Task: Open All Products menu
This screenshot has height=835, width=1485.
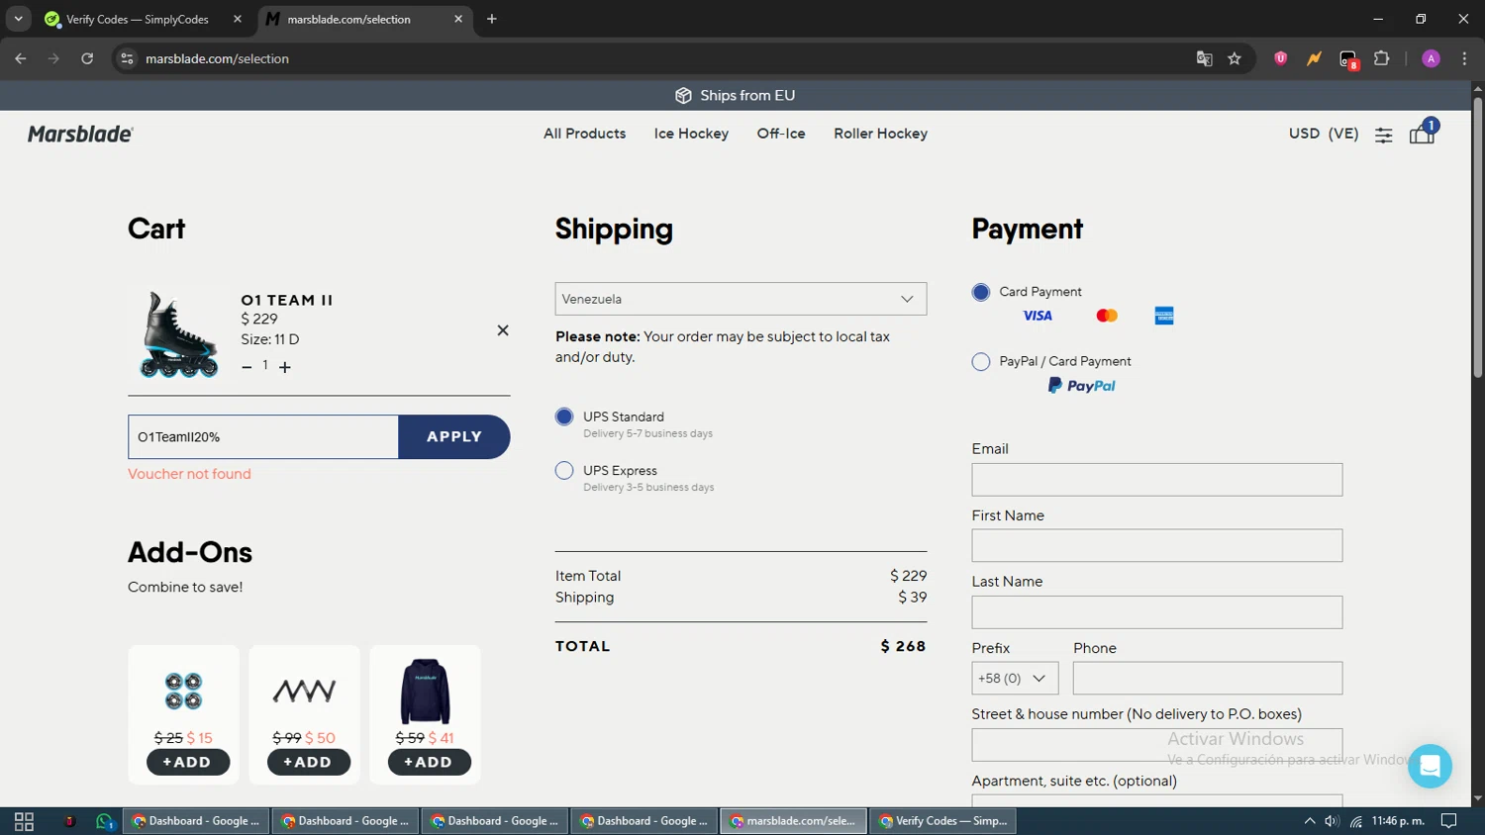Action: 584,134
